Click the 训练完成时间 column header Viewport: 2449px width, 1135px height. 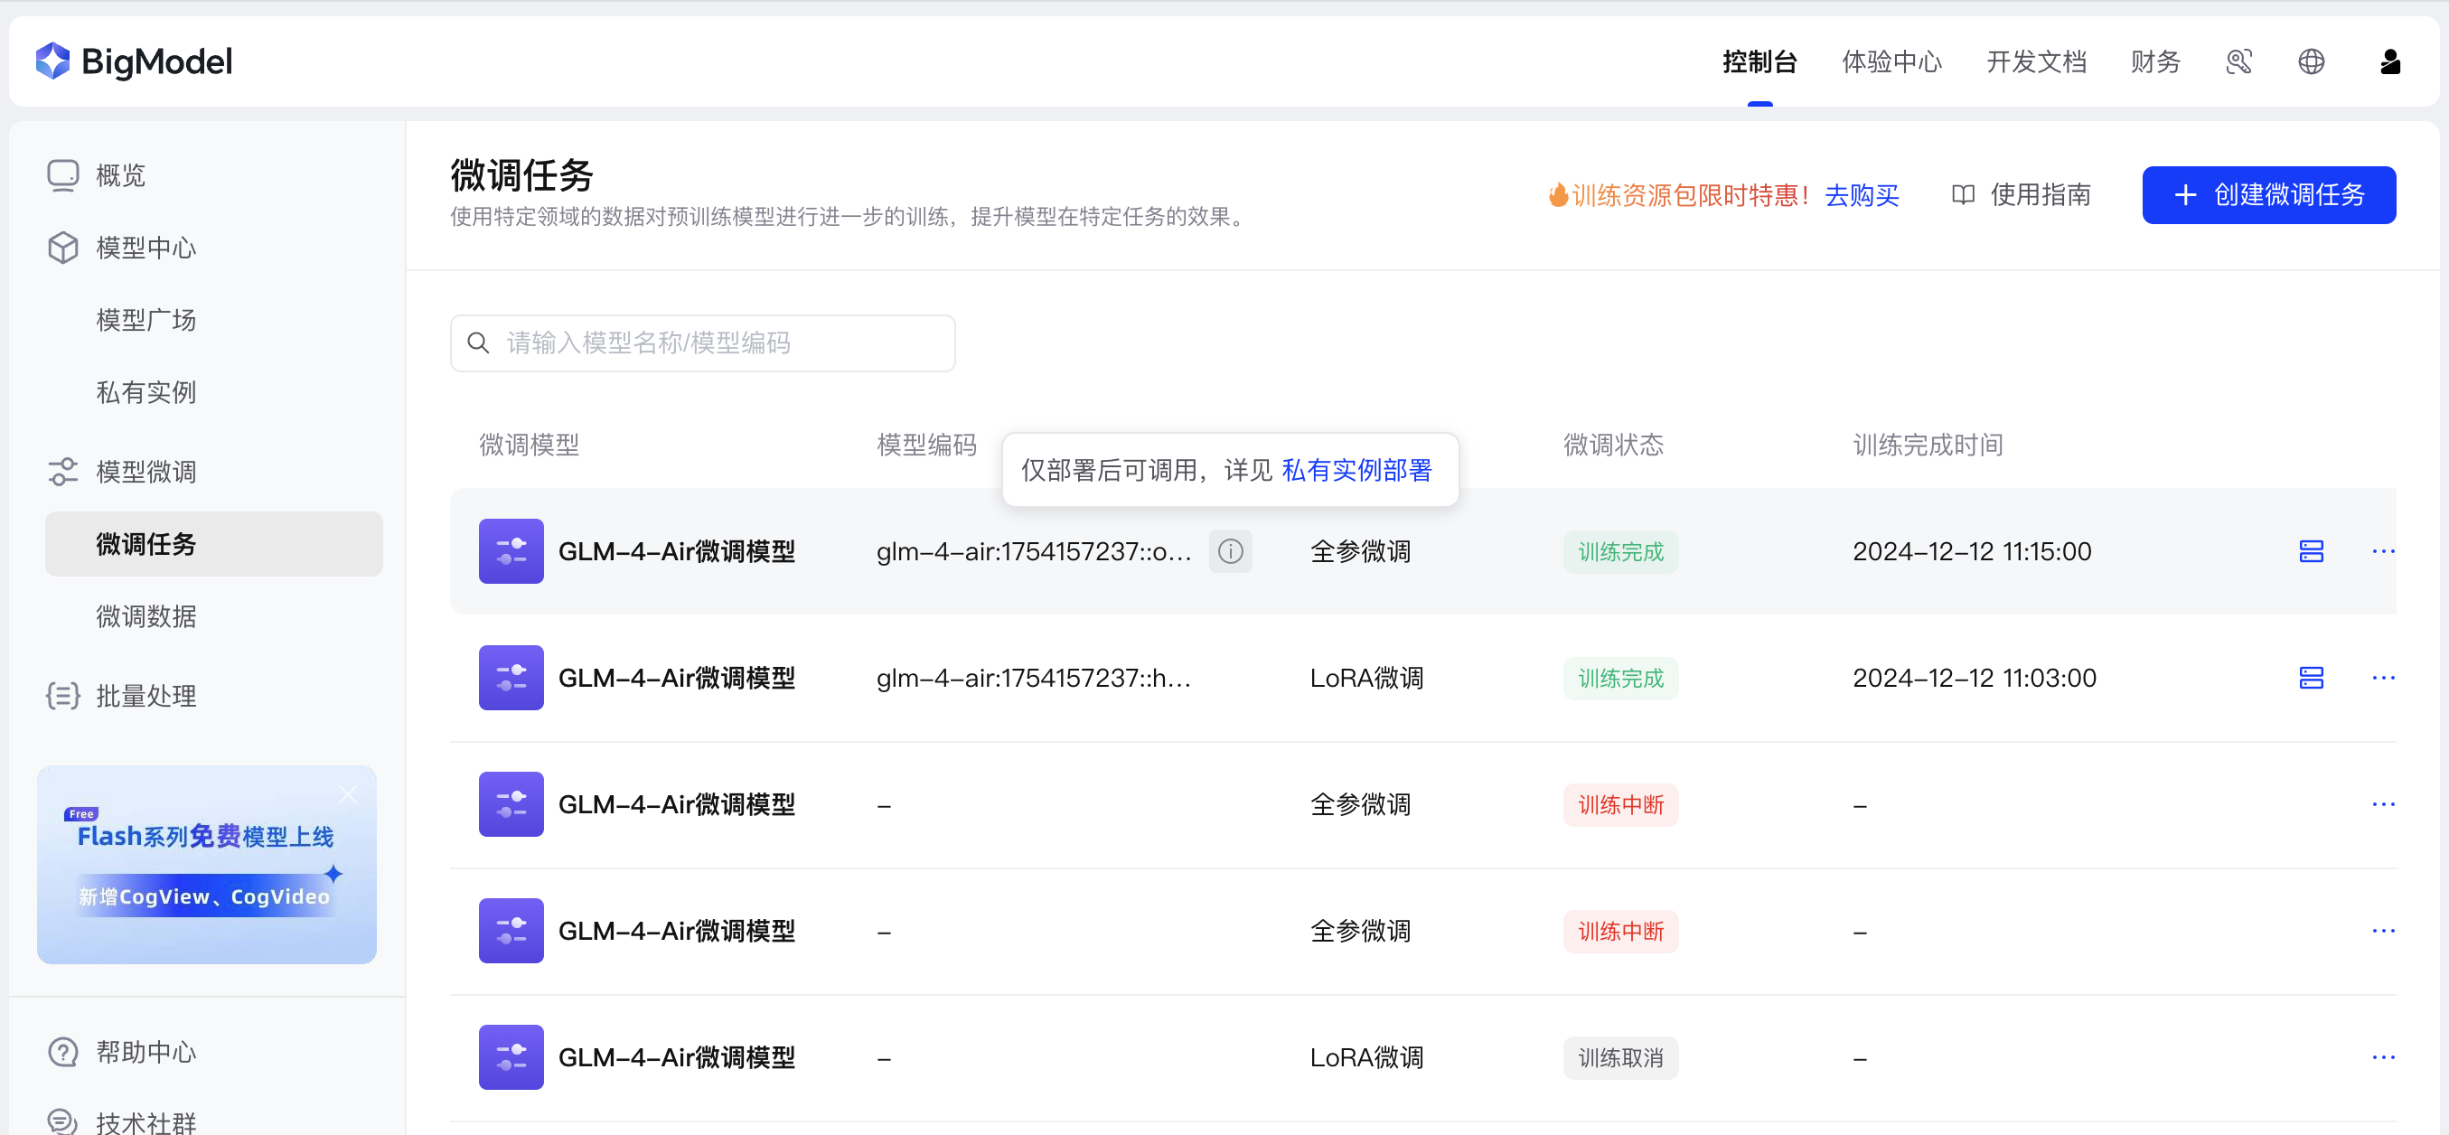pyautogui.click(x=1927, y=445)
